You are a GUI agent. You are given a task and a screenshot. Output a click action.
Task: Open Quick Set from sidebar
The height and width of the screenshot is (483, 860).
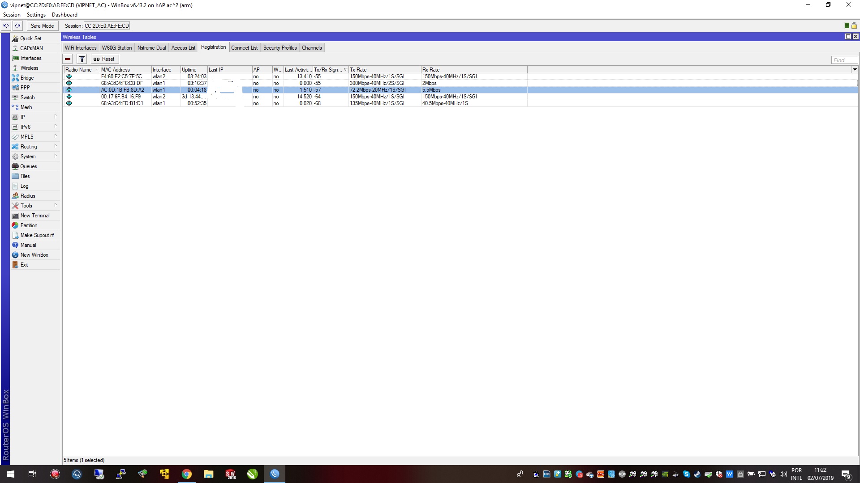[x=30, y=38]
